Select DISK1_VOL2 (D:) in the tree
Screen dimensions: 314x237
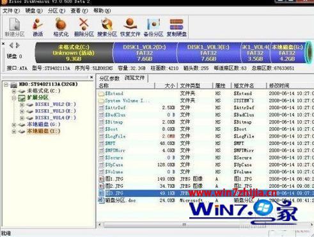(x=56, y=105)
